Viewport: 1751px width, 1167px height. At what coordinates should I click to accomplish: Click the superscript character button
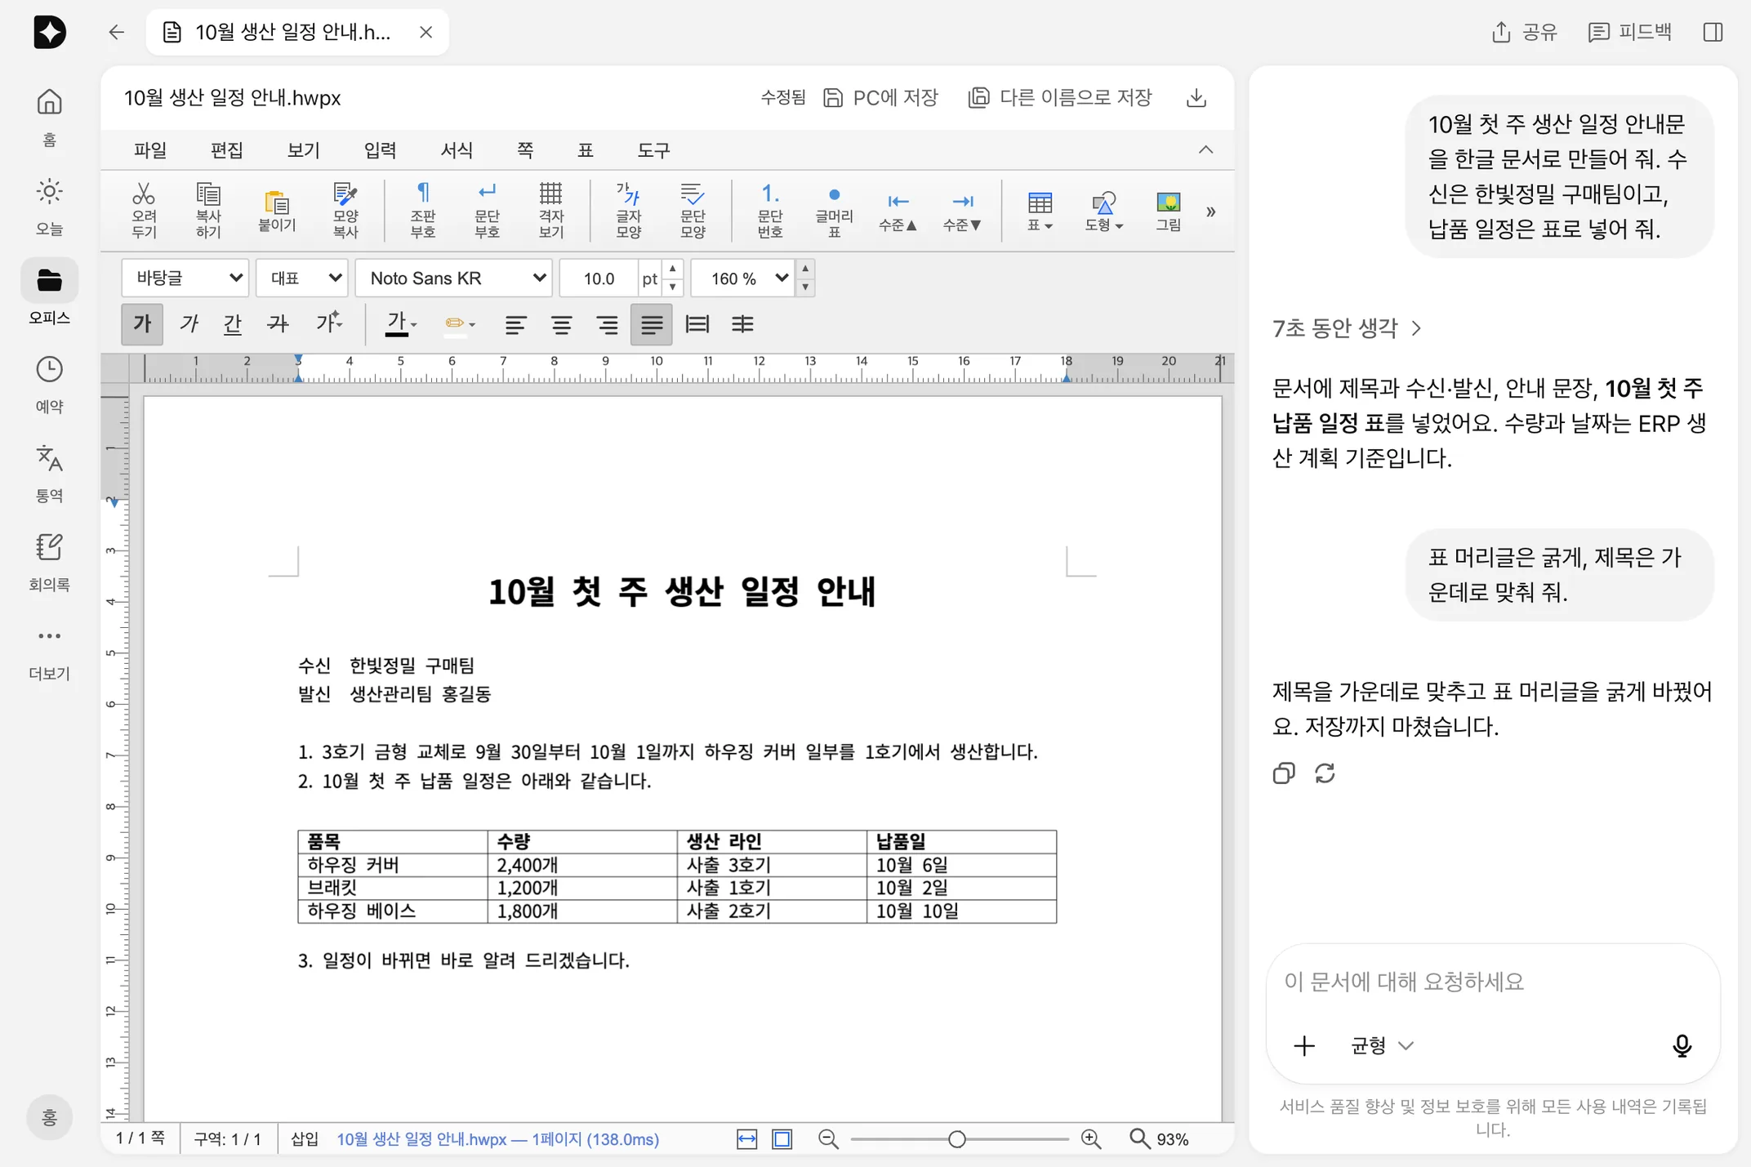329,324
